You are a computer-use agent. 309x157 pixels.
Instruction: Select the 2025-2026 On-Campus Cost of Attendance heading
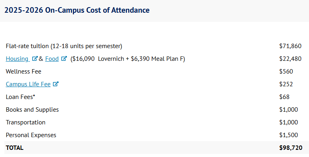[77, 10]
